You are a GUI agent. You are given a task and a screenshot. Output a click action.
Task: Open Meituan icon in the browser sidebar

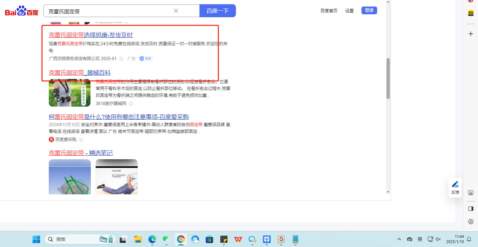pos(471,13)
